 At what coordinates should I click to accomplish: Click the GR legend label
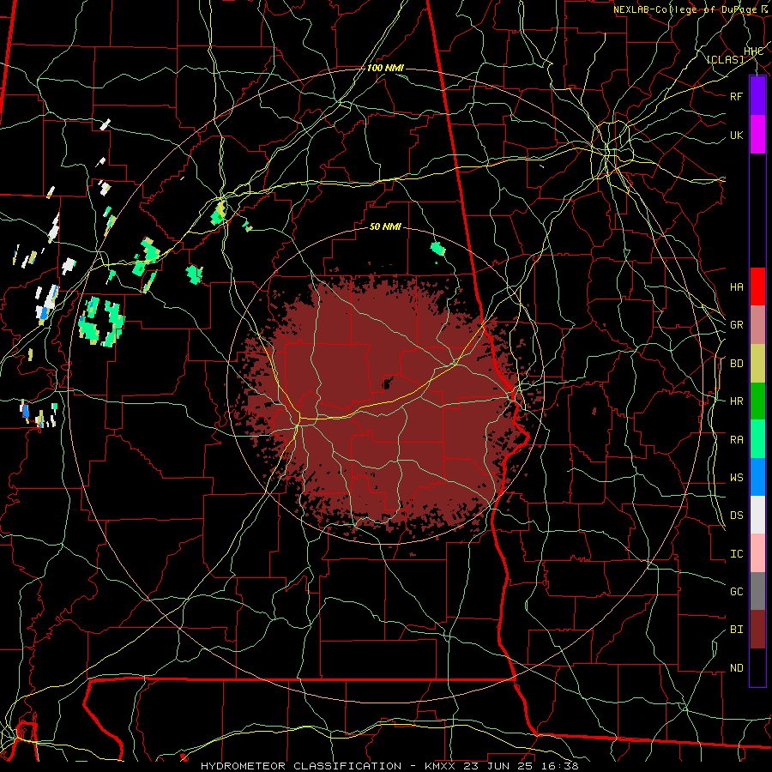[x=736, y=325]
